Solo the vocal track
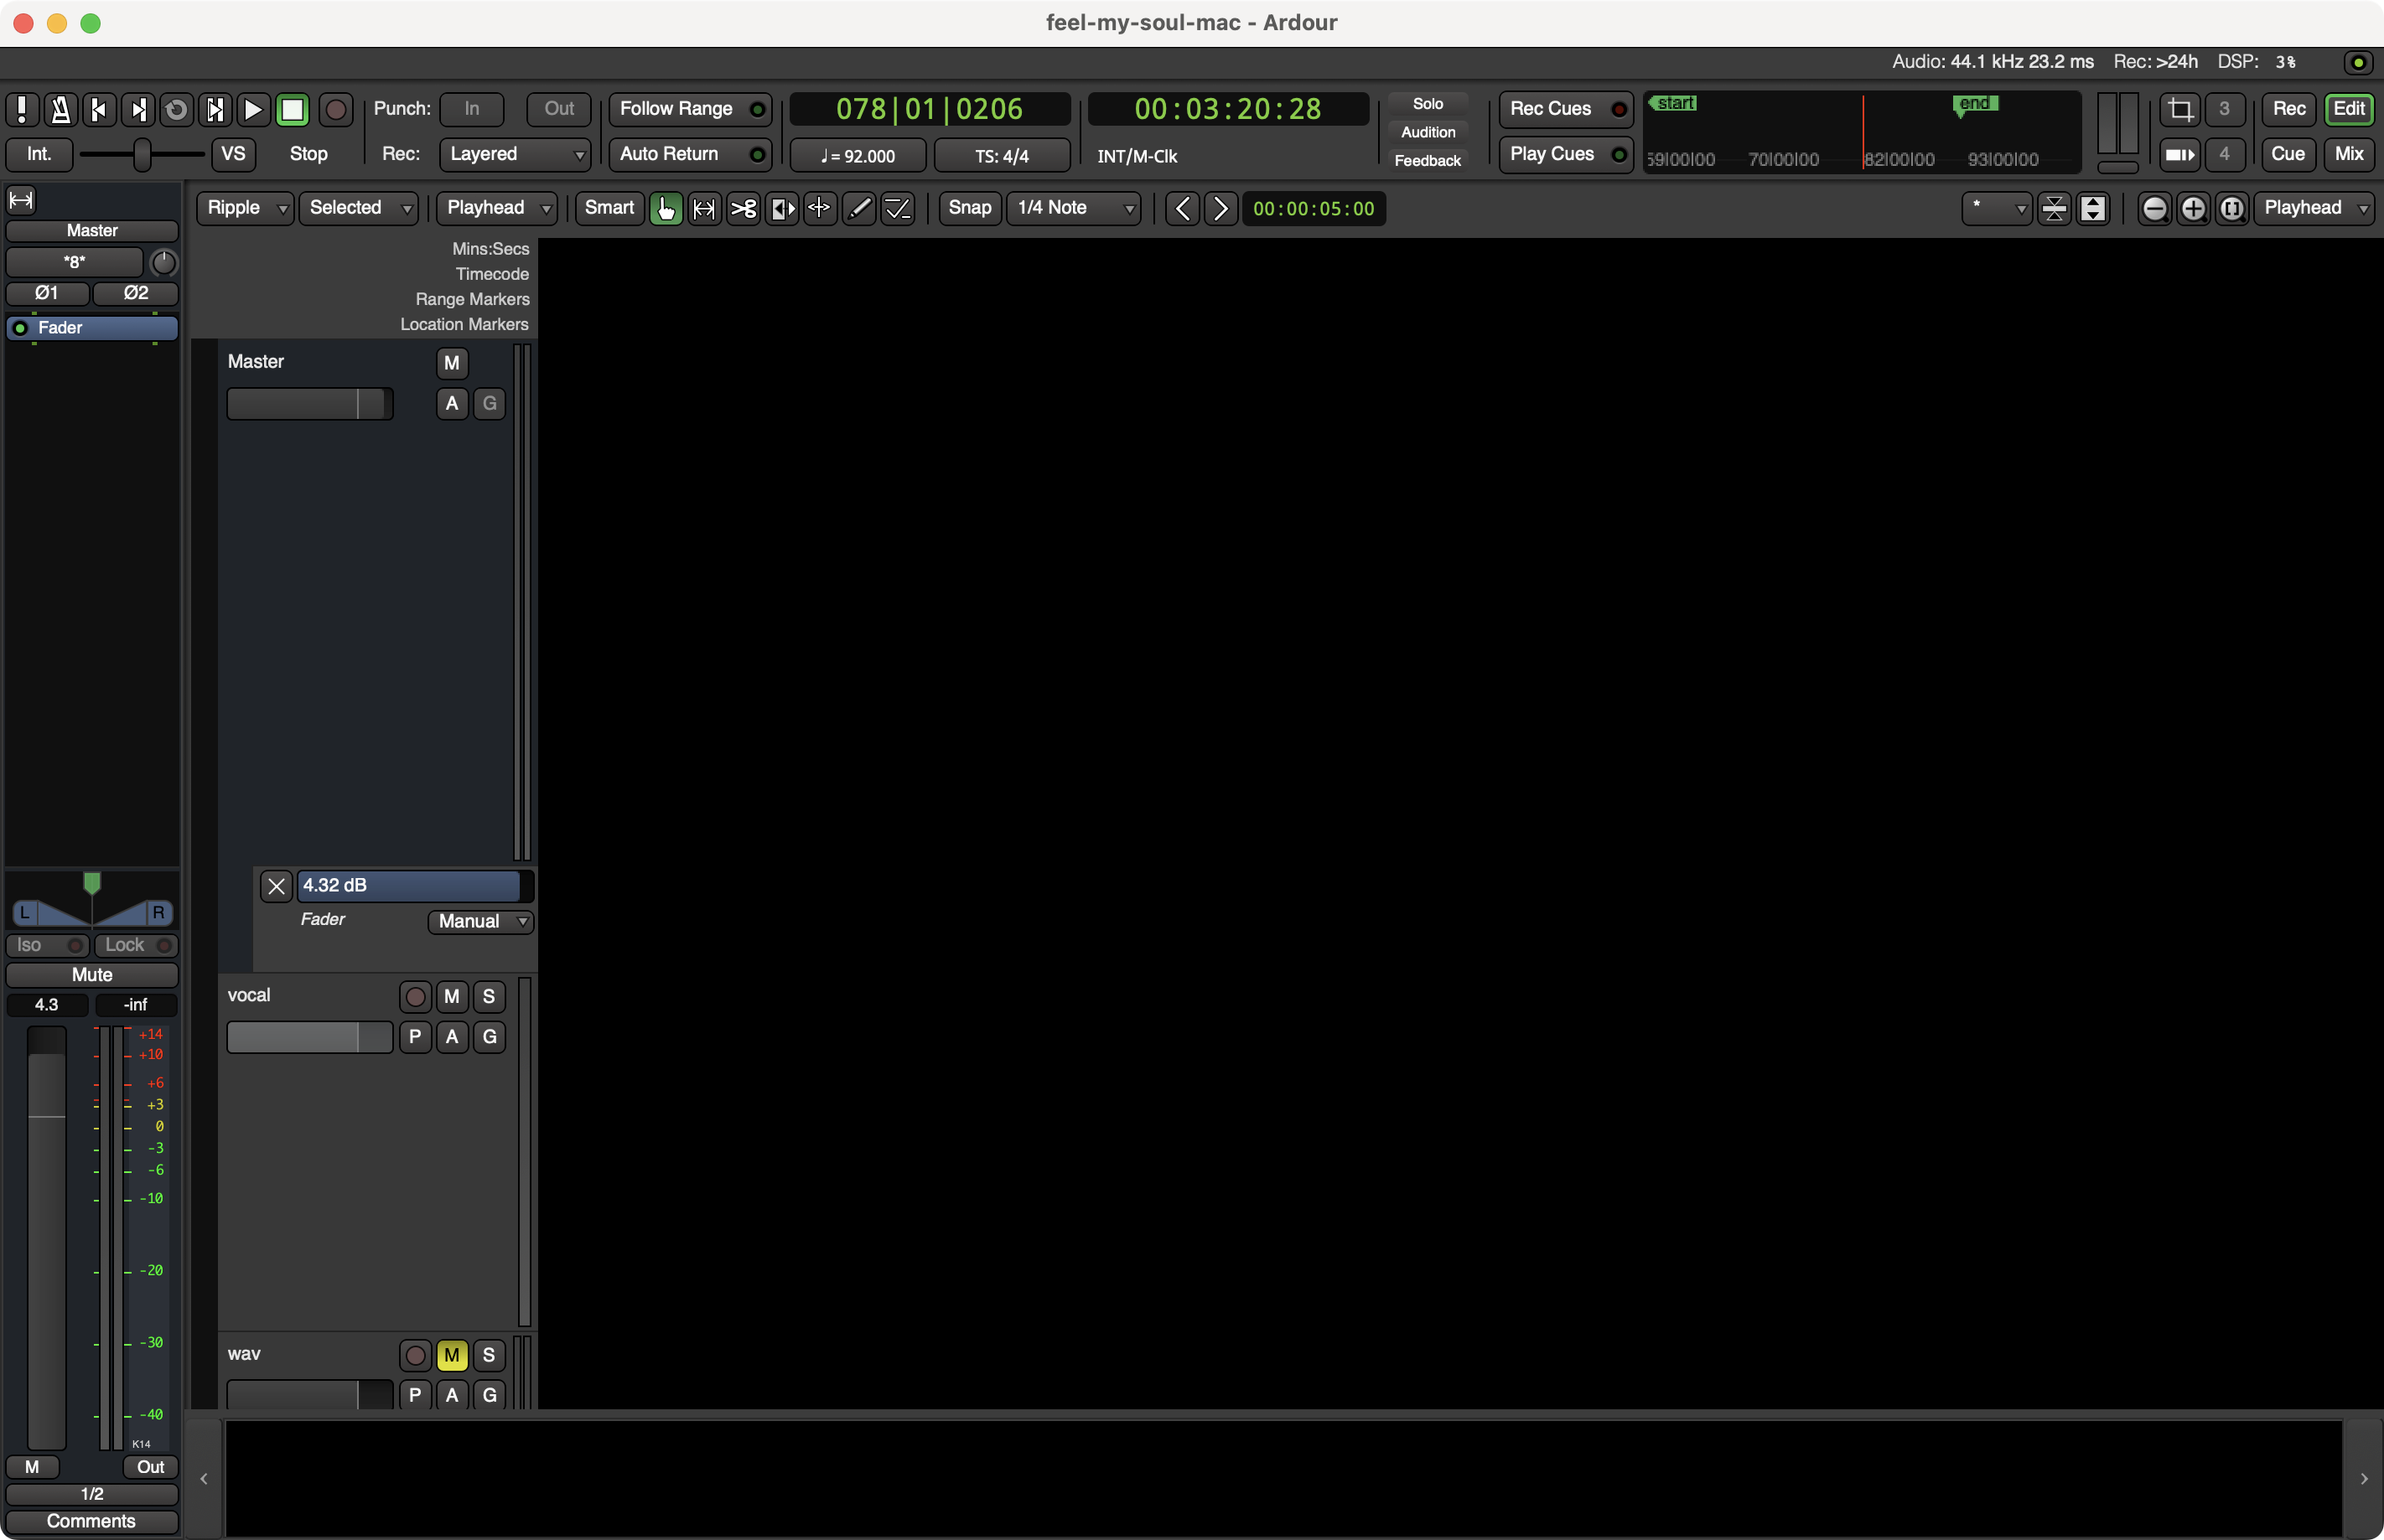 490,996
